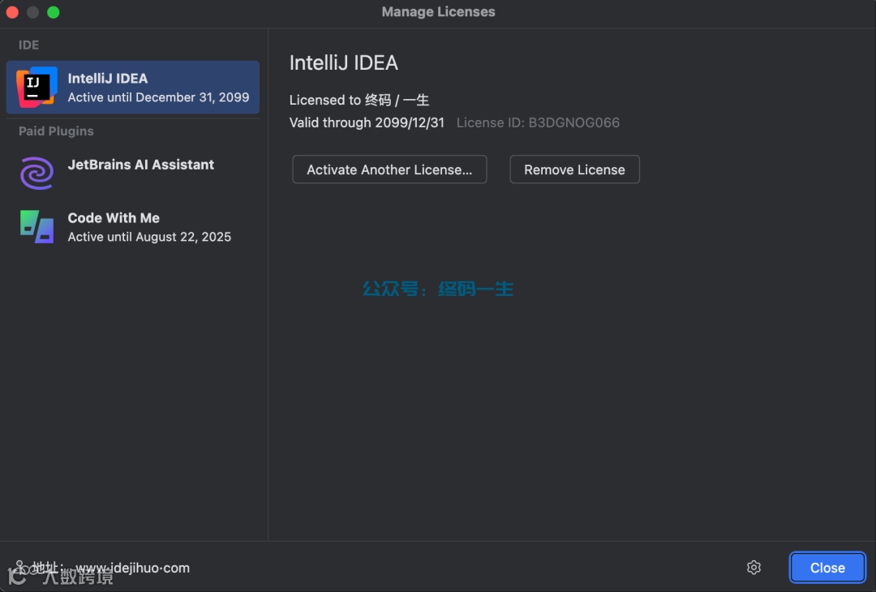Click the green maximize window button
The height and width of the screenshot is (592, 876).
pyautogui.click(x=53, y=12)
